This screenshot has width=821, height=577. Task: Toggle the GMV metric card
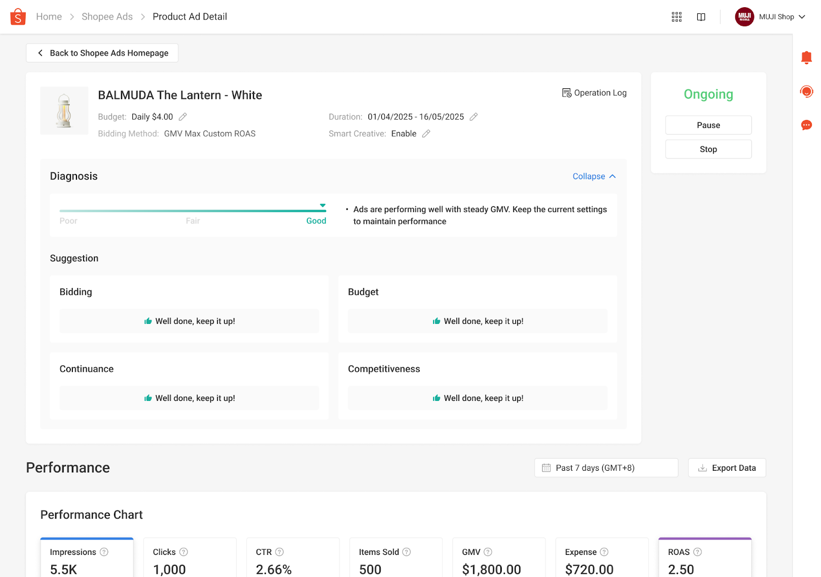499,557
